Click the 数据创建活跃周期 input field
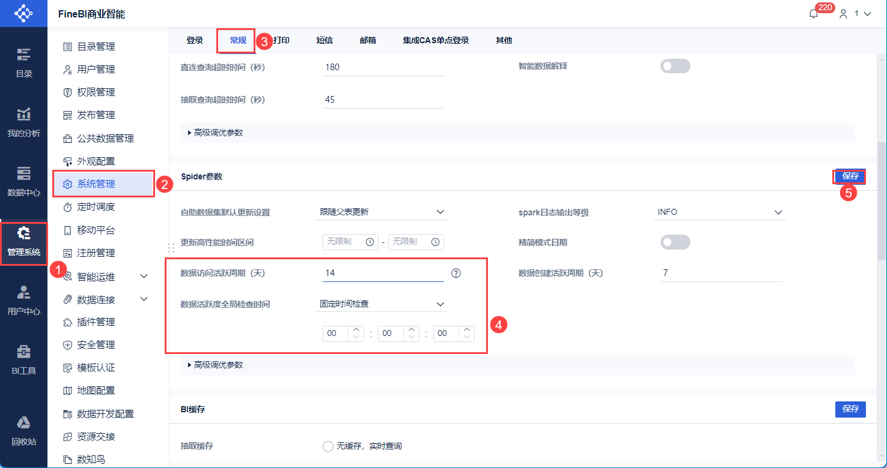Image resolution: width=887 pixels, height=468 pixels. click(x=721, y=273)
